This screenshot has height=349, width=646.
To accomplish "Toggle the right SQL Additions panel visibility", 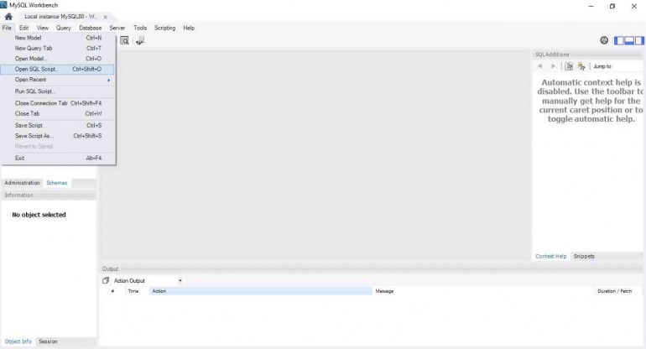I will pyautogui.click(x=639, y=40).
